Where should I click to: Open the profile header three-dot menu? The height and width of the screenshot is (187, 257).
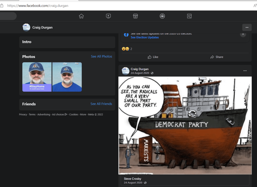click(247, 27)
